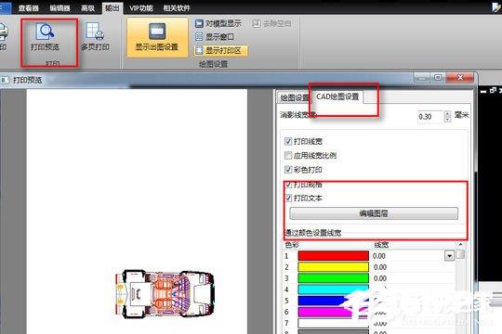Click the 编辑图层 button
Viewport: 502px width, 334px height.
(x=374, y=213)
